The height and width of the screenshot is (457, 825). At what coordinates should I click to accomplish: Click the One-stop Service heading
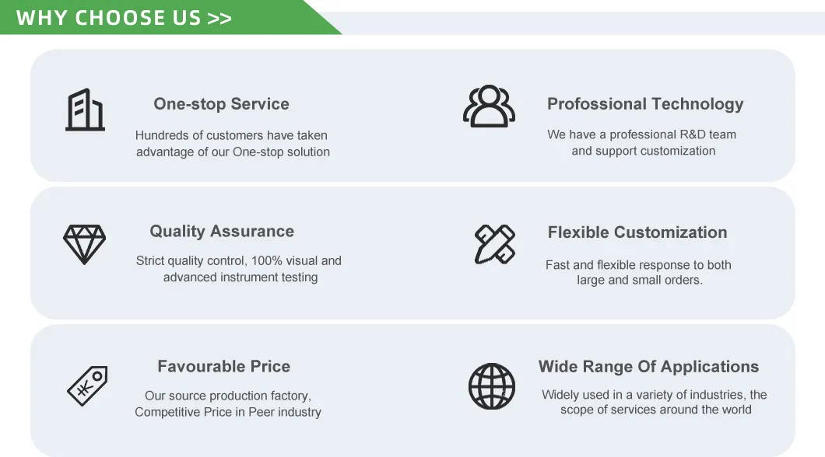pyautogui.click(x=221, y=104)
